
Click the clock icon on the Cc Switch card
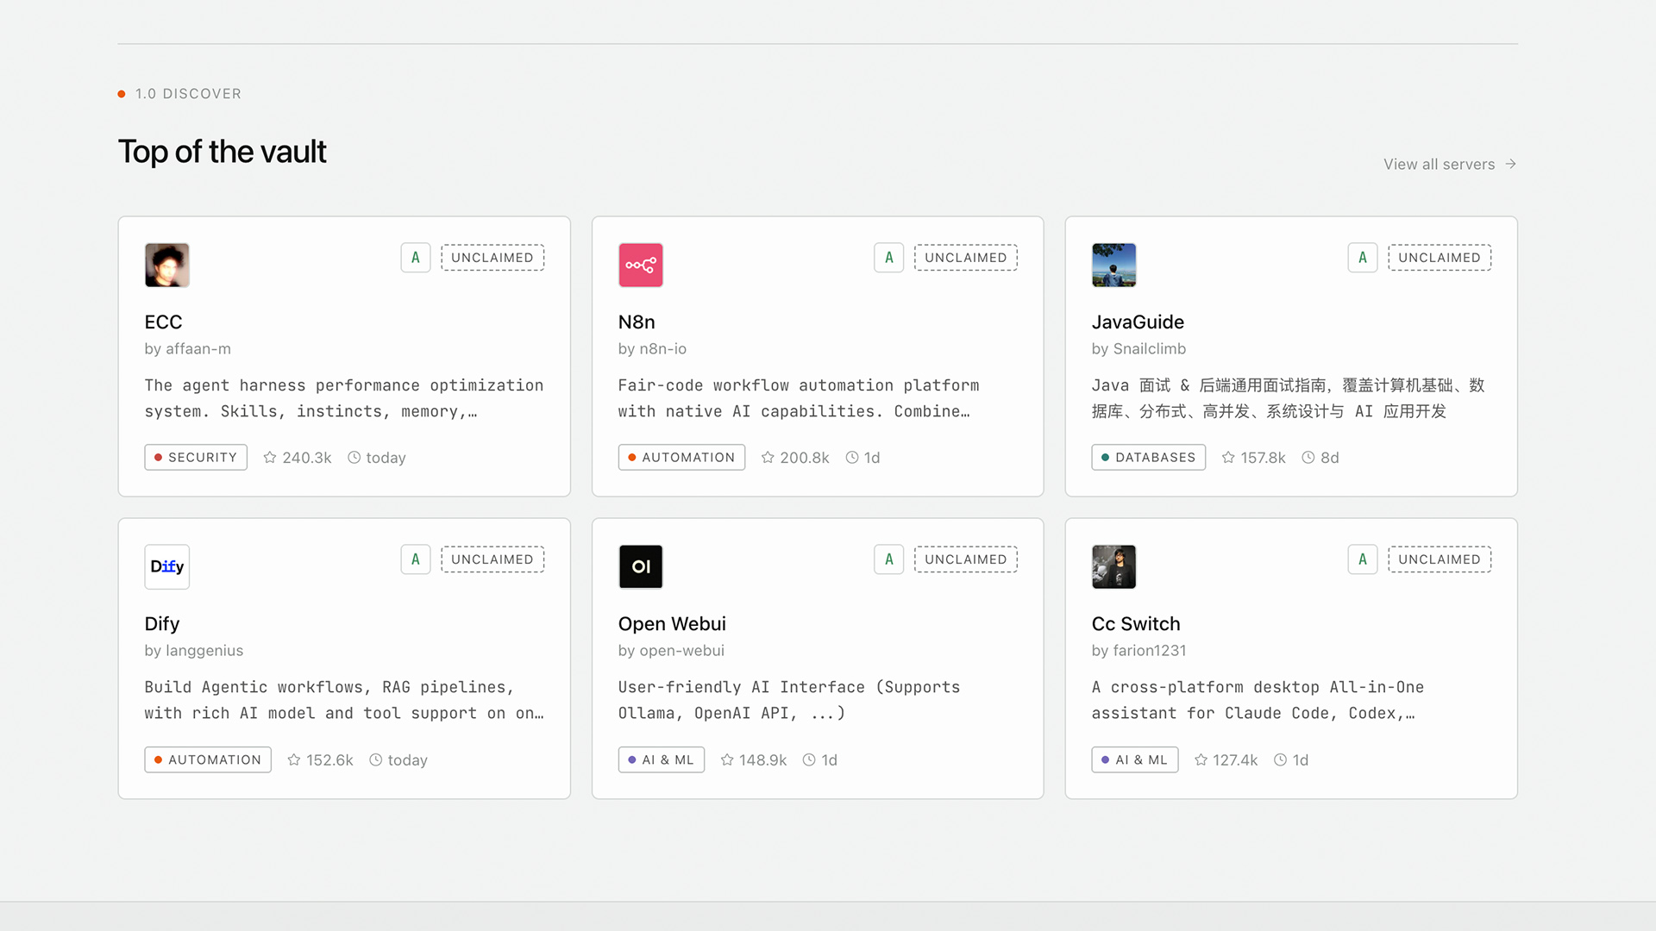[1281, 759]
